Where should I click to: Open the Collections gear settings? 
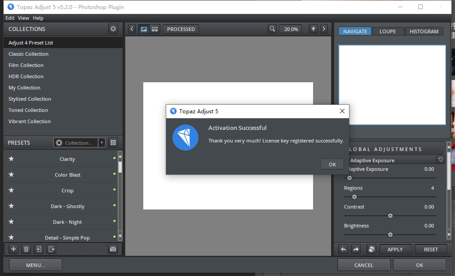(x=113, y=29)
